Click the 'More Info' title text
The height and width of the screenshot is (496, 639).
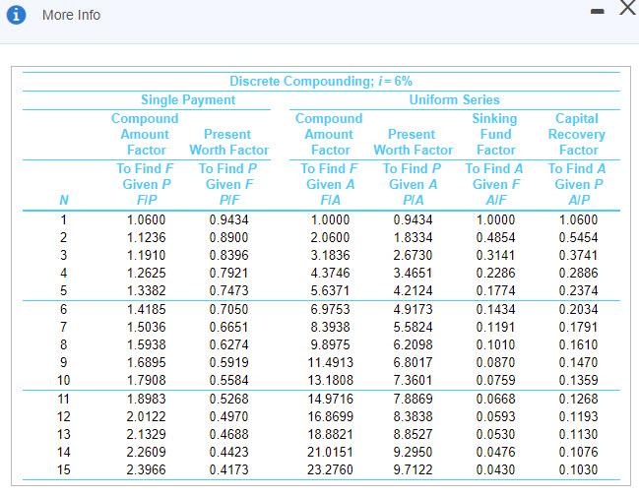tap(71, 15)
